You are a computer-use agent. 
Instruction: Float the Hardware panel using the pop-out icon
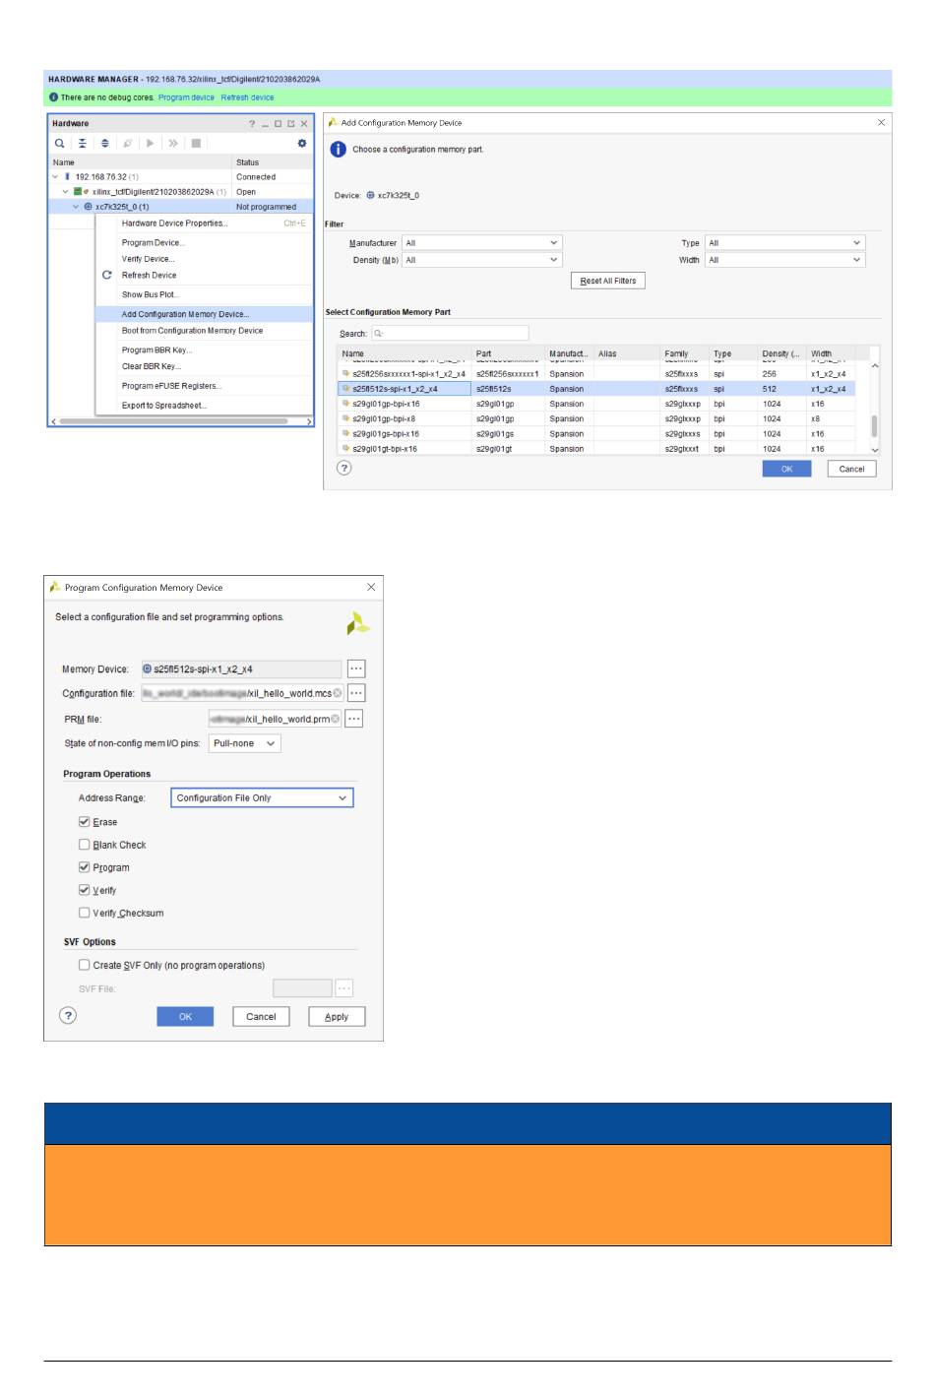(290, 123)
